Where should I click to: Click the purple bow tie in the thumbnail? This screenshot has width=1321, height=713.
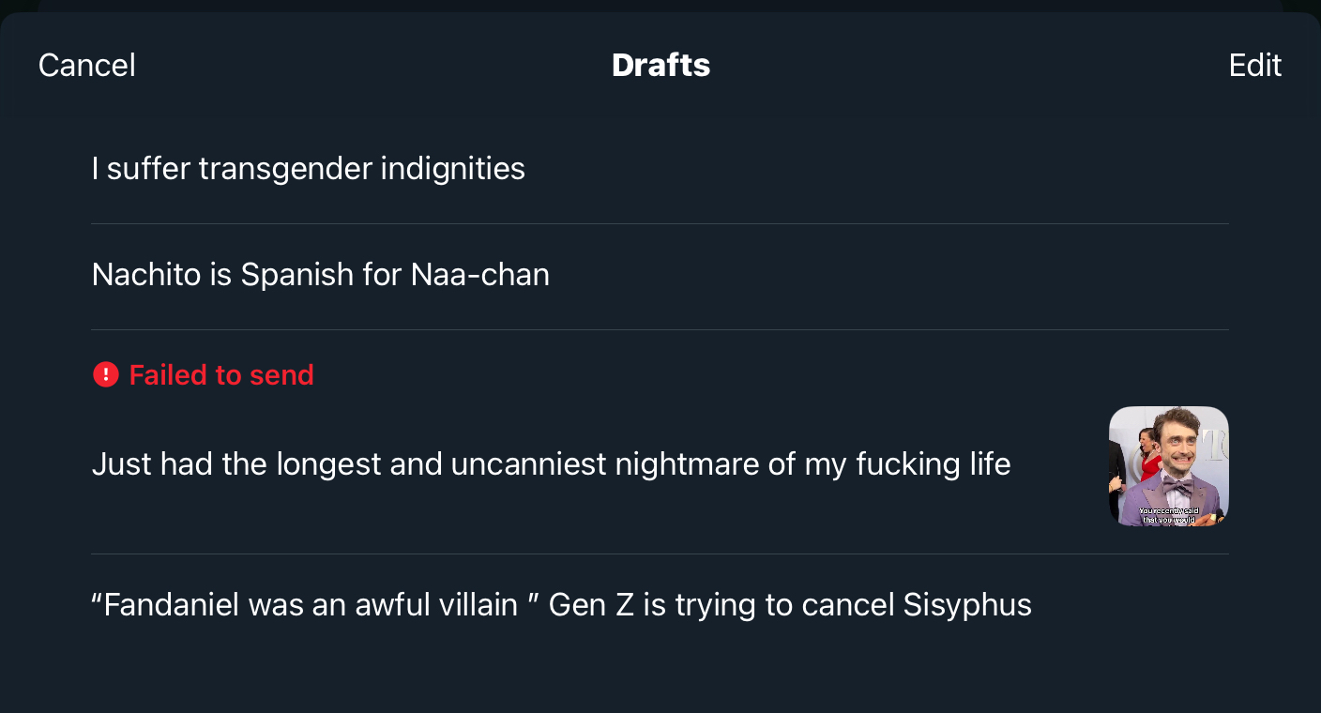point(1177,487)
